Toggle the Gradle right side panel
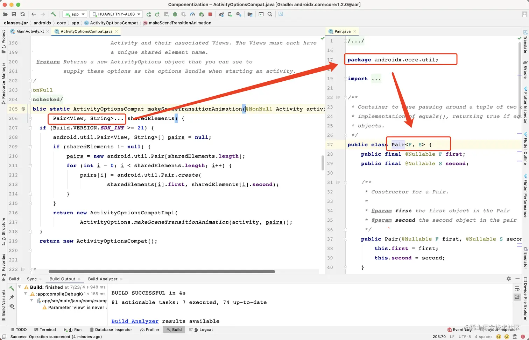The image size is (529, 340). (x=525, y=69)
